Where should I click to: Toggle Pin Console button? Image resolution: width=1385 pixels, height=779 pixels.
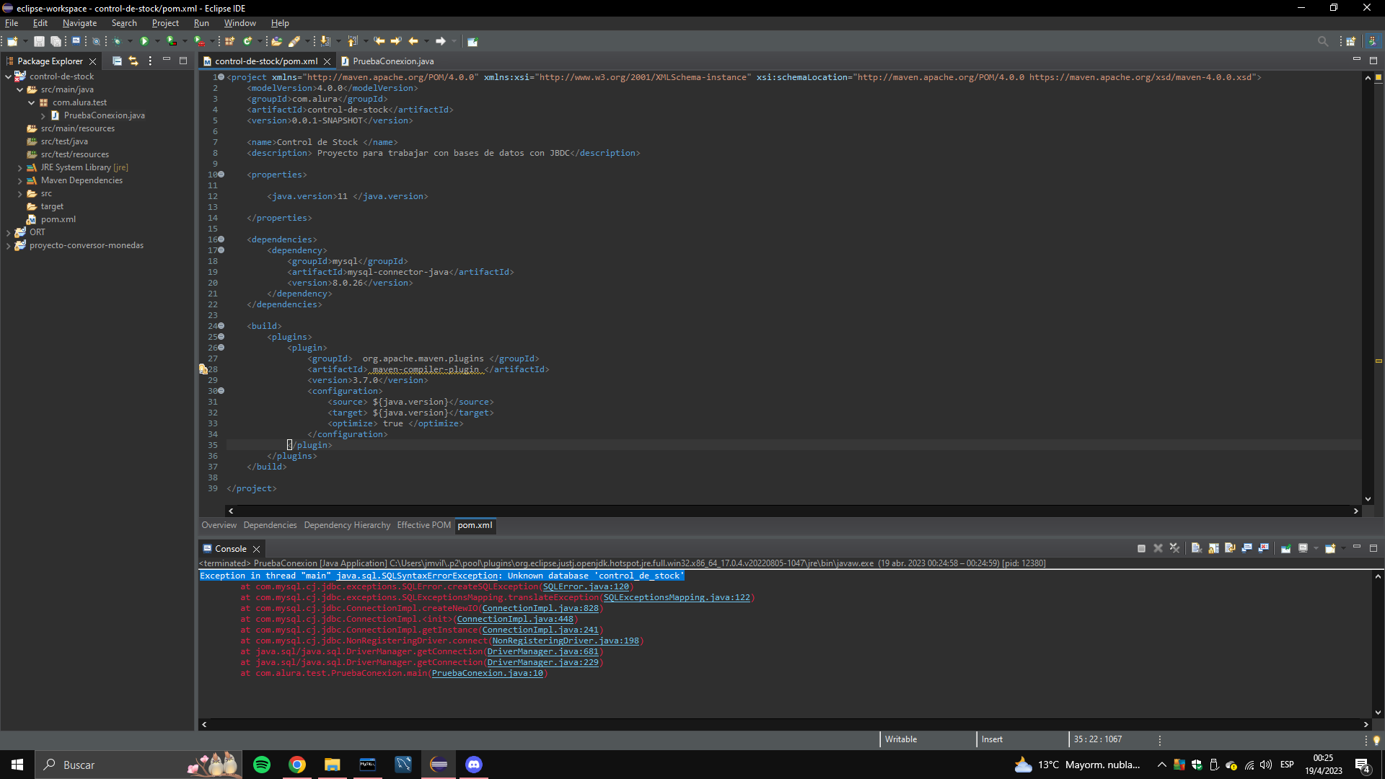(x=1286, y=548)
